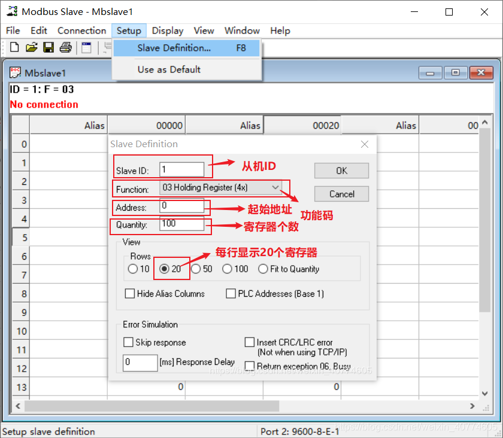
Task: Click the Slave ID input field
Action: 181,169
